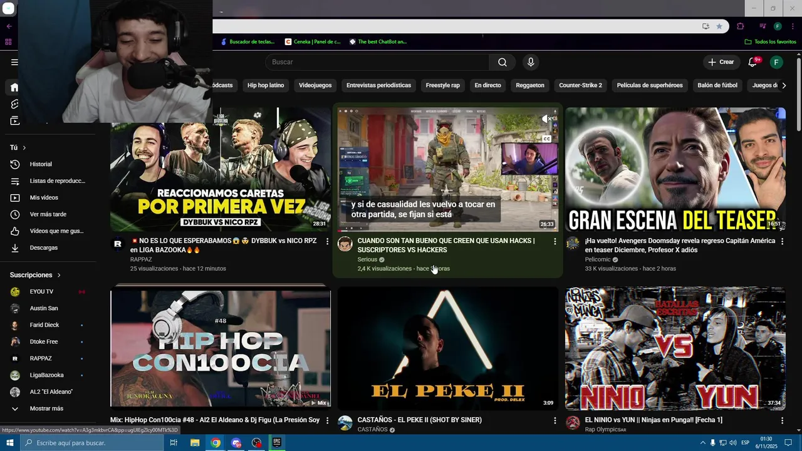Open the Buscador de teclas bookmark
The height and width of the screenshot is (451, 802).
click(x=248, y=42)
